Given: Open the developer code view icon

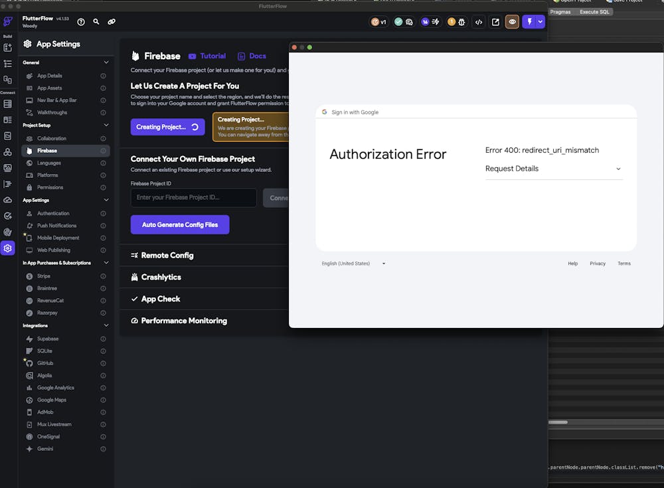Looking at the screenshot, I should (478, 22).
